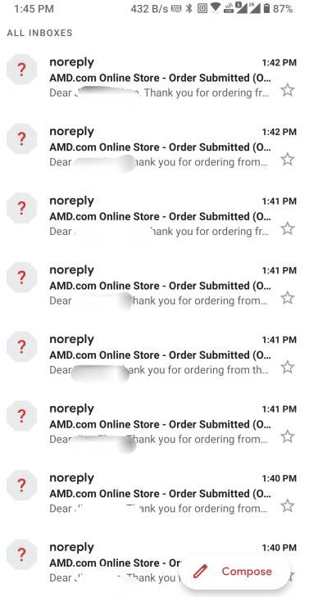309x597 pixels.
Task: Tap the pencil icon in Compose
Action: [x=200, y=572]
